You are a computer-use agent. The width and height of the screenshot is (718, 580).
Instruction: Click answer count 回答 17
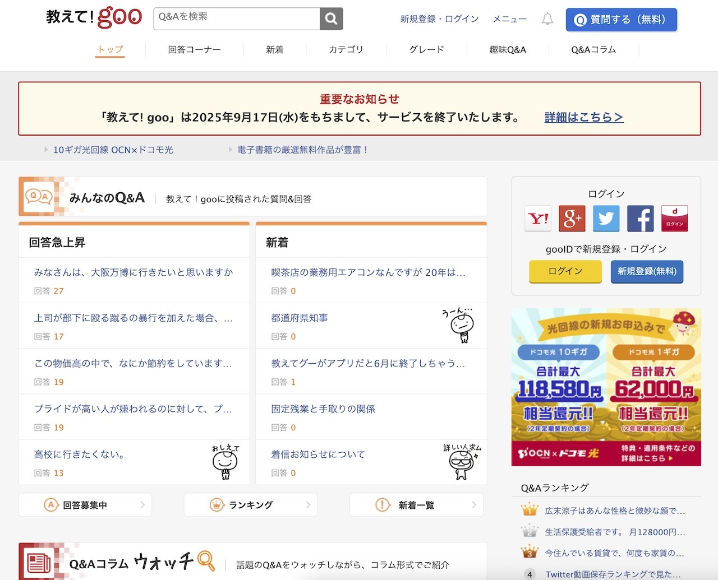pos(49,336)
